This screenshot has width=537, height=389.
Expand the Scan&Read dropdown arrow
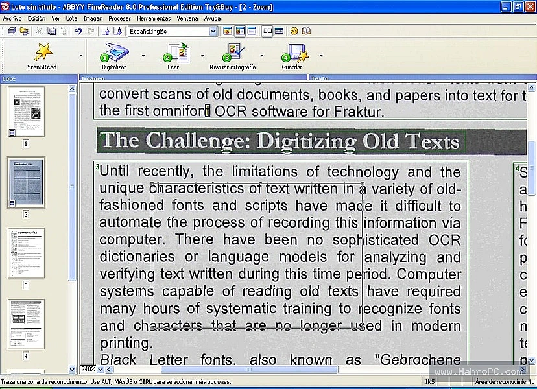(81, 56)
